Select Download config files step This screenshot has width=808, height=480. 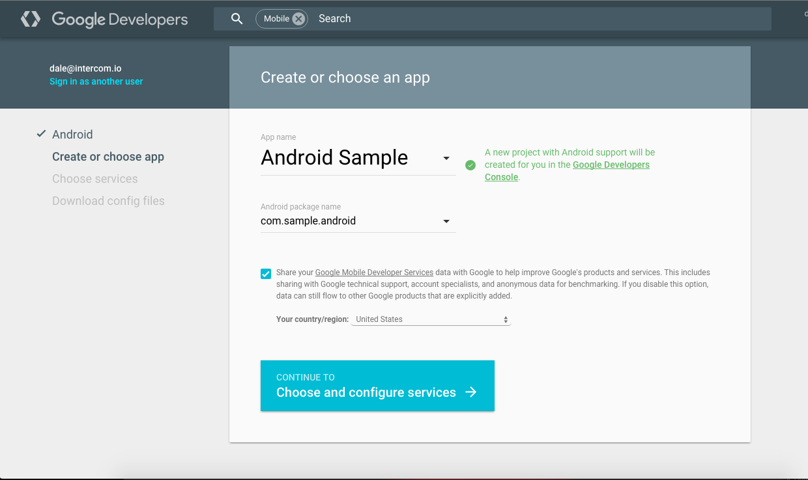click(108, 201)
